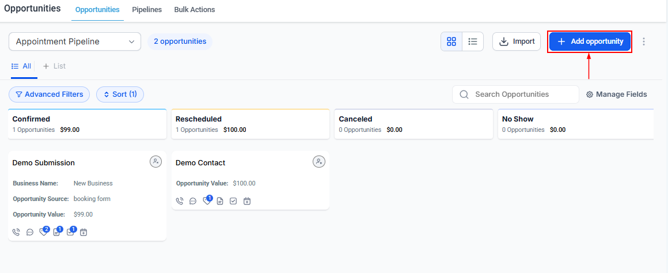
Task: Open notes icon on Demo Contact card
Action: [x=220, y=201]
